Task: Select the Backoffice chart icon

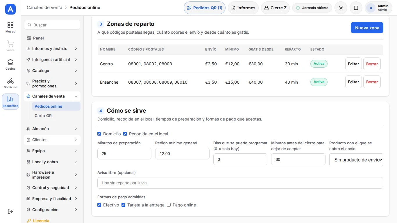Action: click(10, 99)
